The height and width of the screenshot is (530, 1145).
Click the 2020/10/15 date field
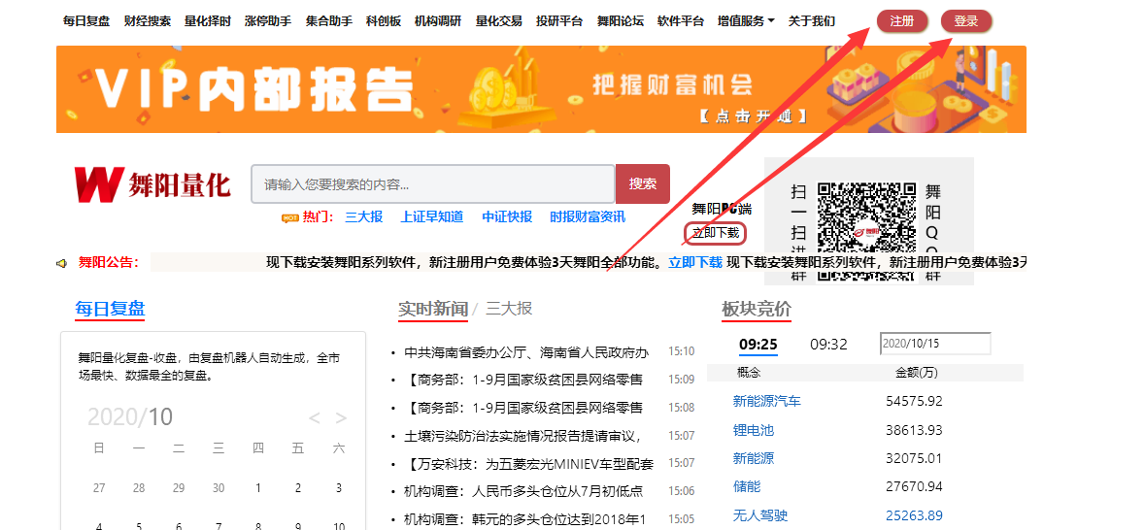(935, 343)
